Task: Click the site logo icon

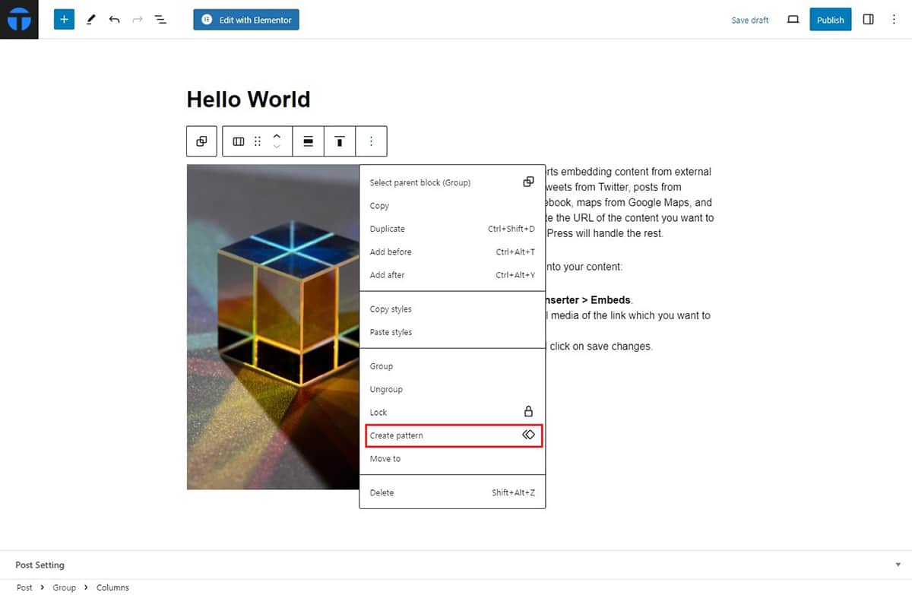Action: coord(19,19)
